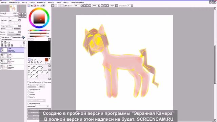Enable the Фикс. непр-ть checkbox
Image resolution: width=217 pixels, height=122 pixels.
(x=1, y=37)
